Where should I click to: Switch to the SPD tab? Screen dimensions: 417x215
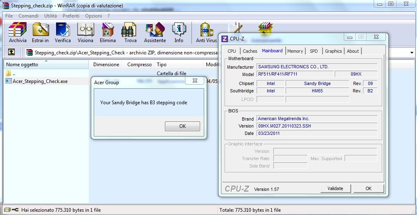point(314,51)
